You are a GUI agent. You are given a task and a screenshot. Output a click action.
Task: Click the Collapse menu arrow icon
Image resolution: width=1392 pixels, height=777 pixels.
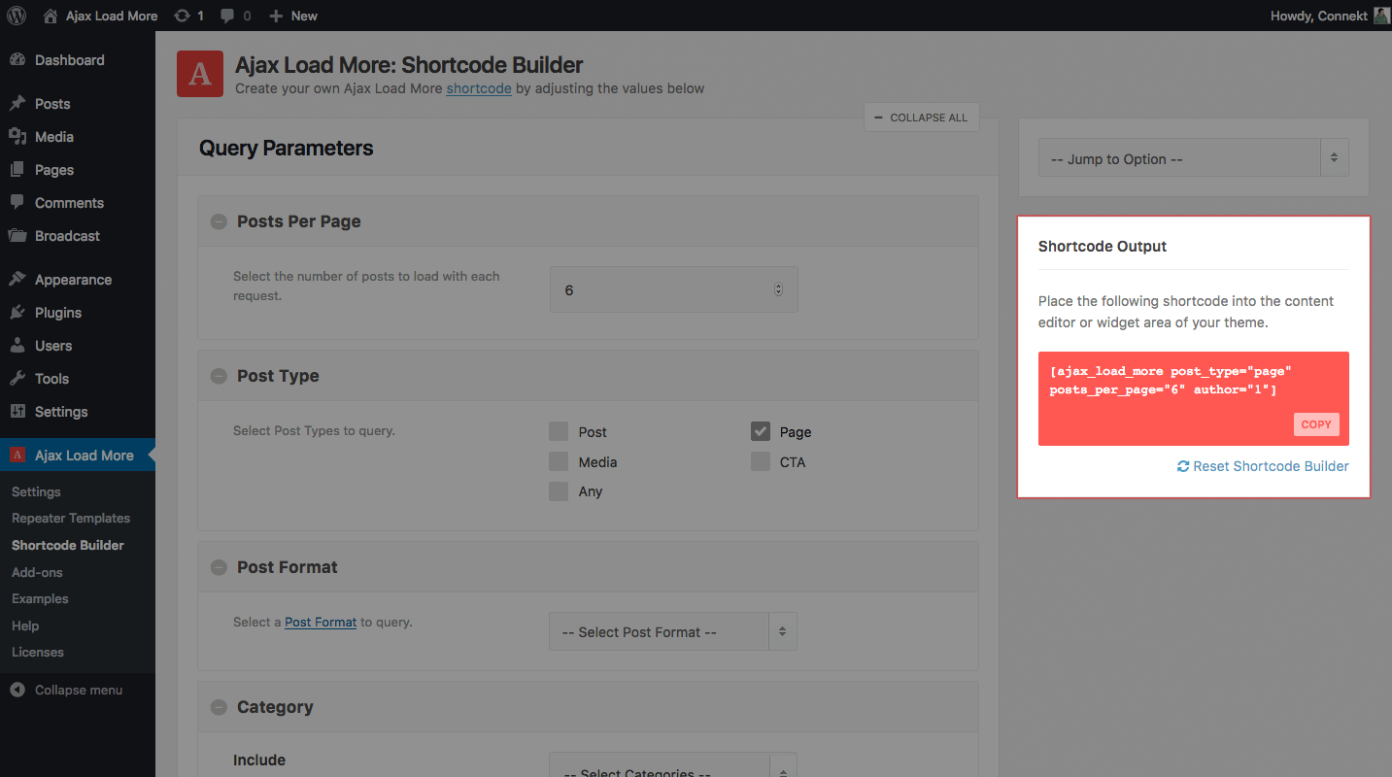(x=17, y=691)
